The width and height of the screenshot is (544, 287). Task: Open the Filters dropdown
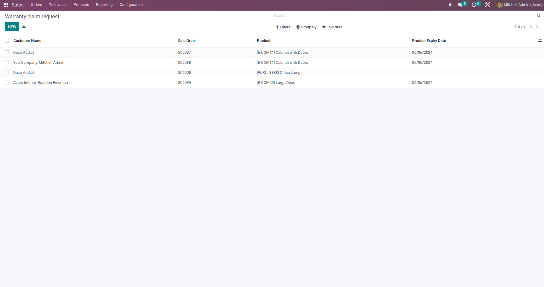tap(283, 27)
